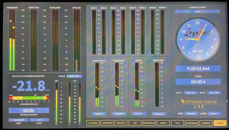The width and height of the screenshot is (229, 130).
Task: Click the OFFLINE stereo level meter
Action: click(x=77, y=40)
